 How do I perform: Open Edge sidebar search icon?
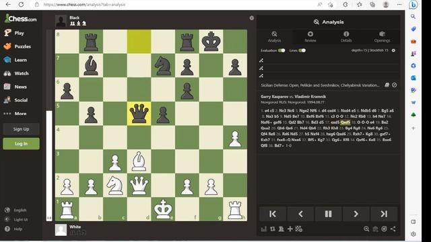[x=413, y=17]
